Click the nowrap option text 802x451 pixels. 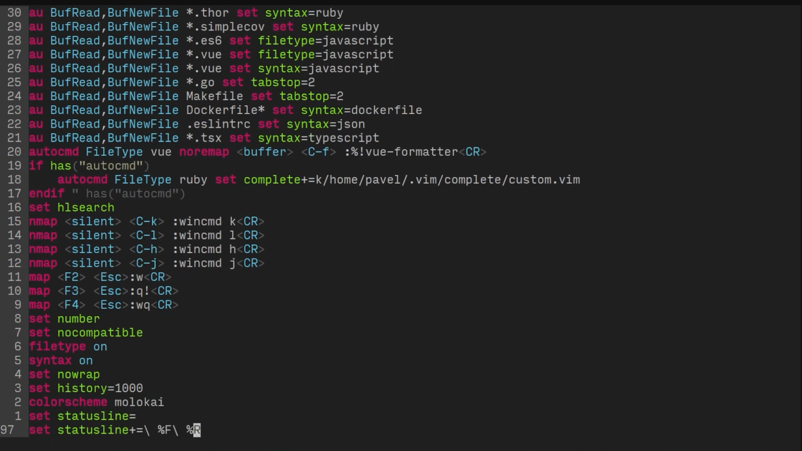[78, 374]
